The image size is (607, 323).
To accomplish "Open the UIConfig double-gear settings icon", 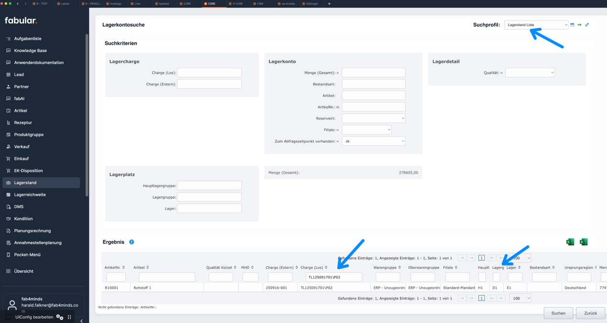I will click(x=60, y=317).
